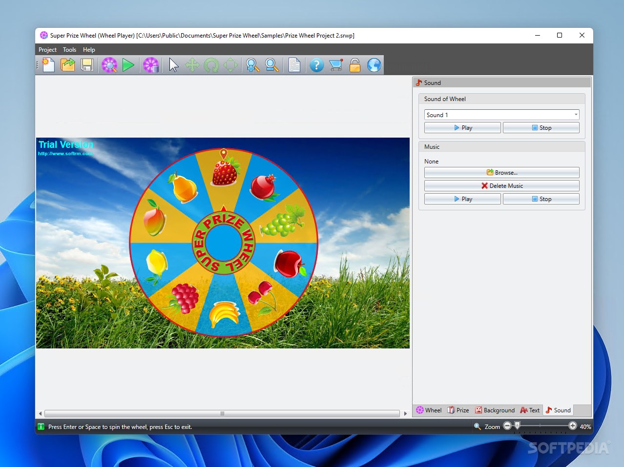Click the 40% zoom value
This screenshot has width=624, height=467.
(585, 426)
